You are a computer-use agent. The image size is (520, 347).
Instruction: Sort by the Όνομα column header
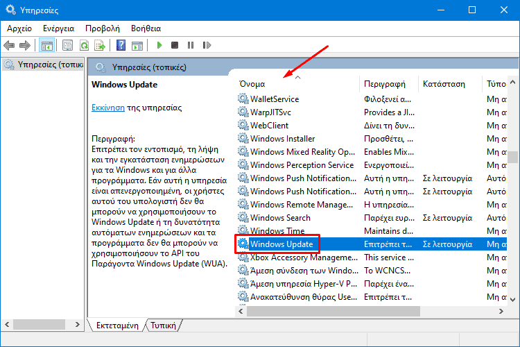(298, 84)
